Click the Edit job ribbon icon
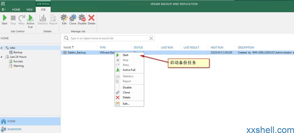 click(x=64, y=20)
